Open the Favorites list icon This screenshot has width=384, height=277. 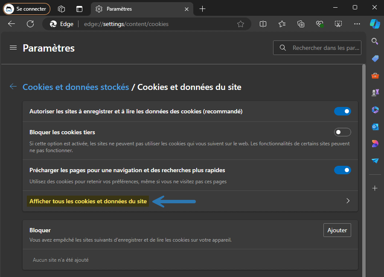(x=282, y=24)
